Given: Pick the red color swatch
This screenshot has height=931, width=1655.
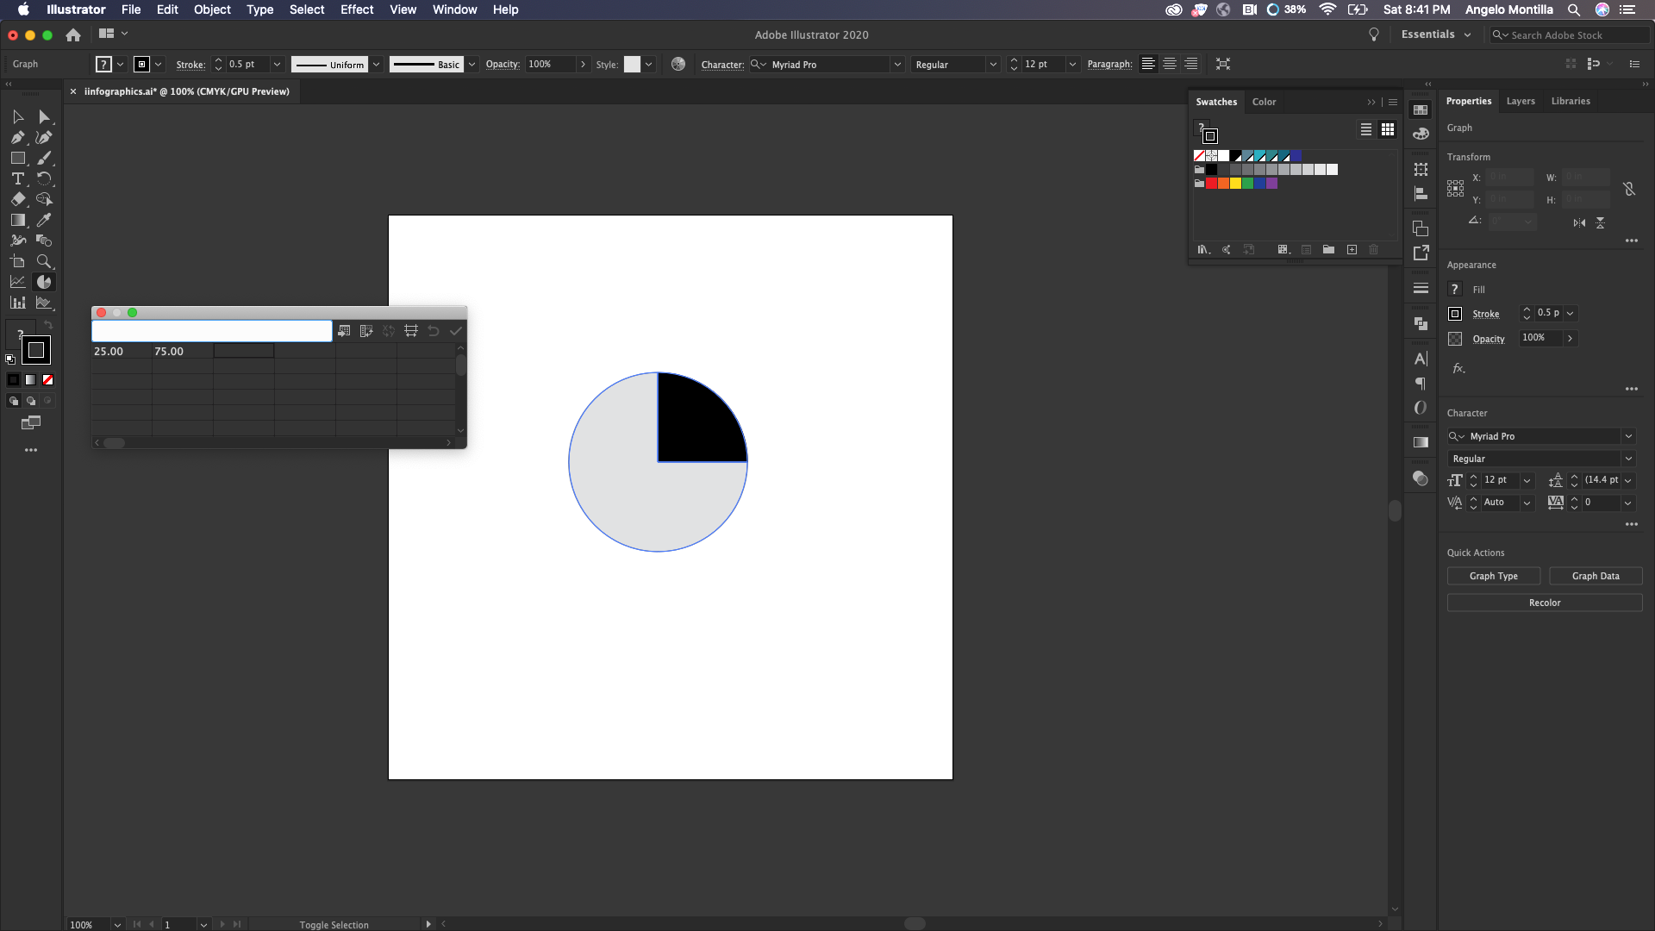Looking at the screenshot, I should [1211, 184].
